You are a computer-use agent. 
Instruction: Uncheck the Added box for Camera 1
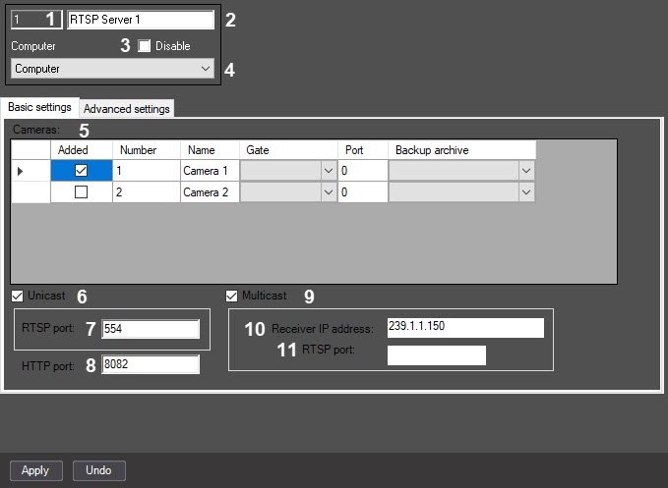coord(81,171)
